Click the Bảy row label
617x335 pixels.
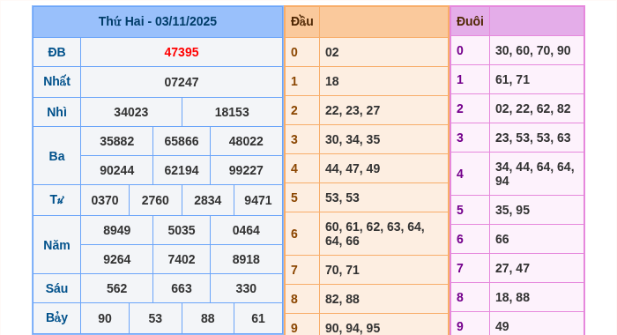coord(56,317)
